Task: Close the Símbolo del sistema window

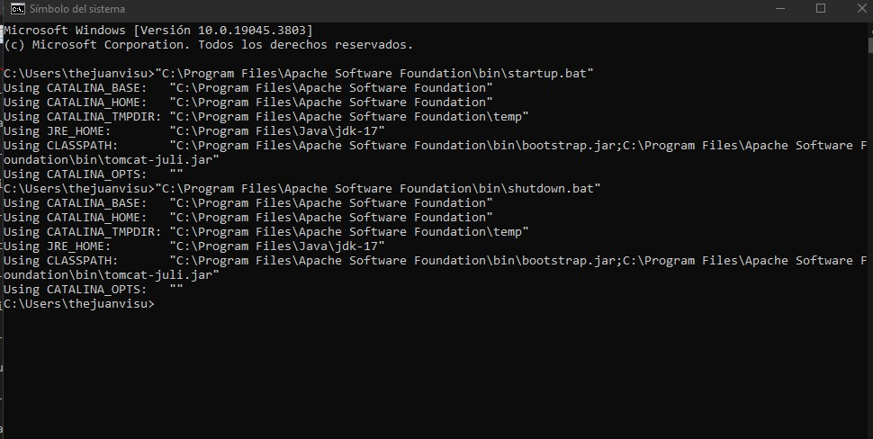Action: [x=859, y=9]
